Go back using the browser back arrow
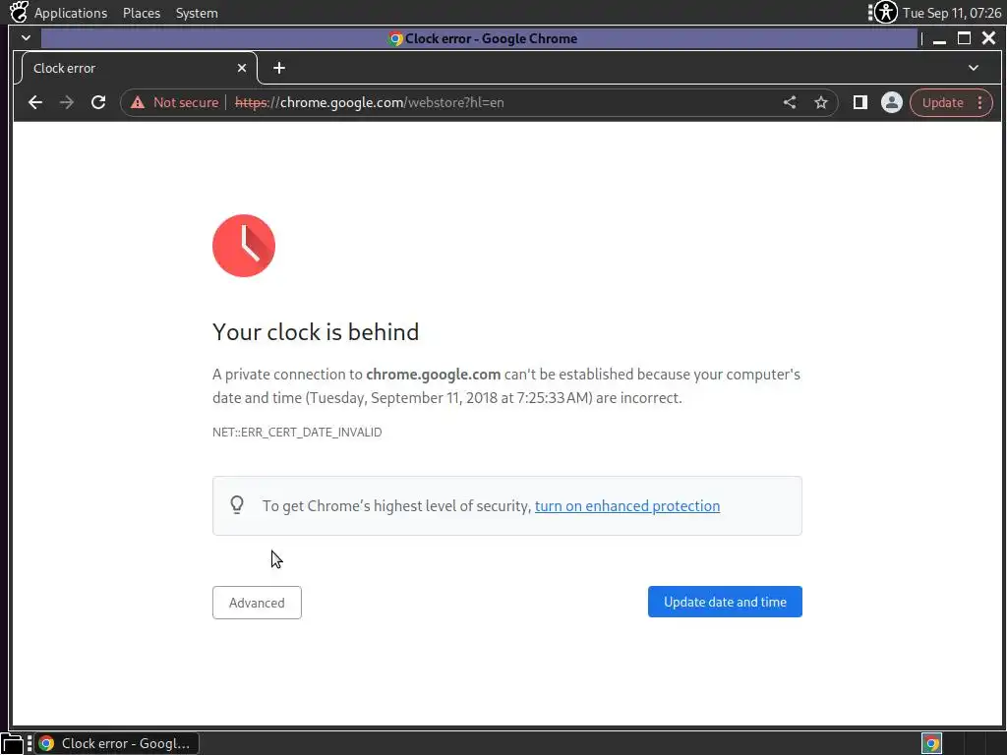Image resolution: width=1007 pixels, height=755 pixels. pos(35,102)
